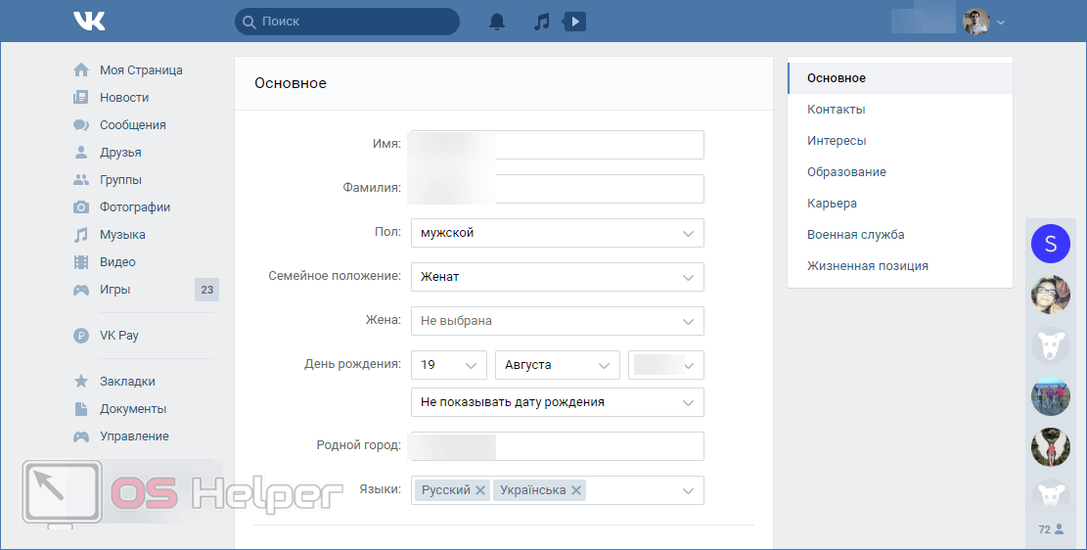Open the Семейное положение dropdown
Screen dimensions: 1087x550
coord(557,277)
